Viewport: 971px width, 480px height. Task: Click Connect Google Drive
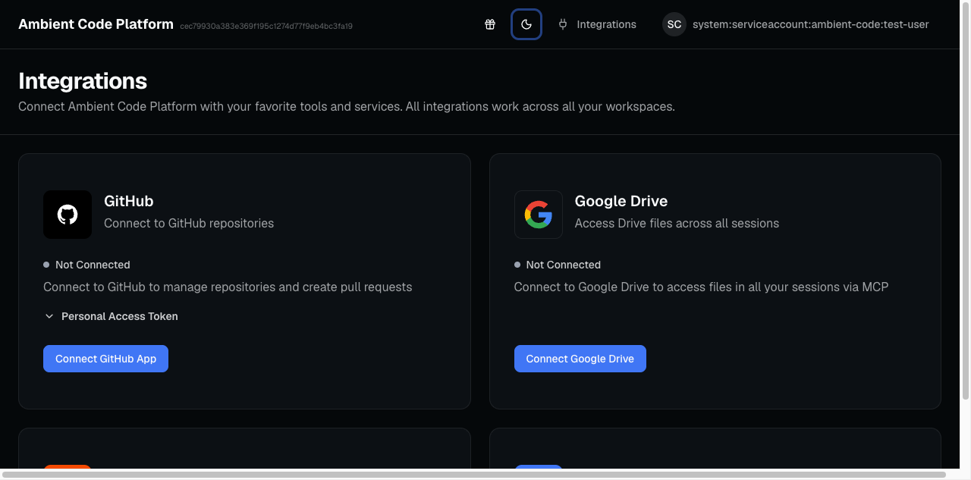pos(580,358)
